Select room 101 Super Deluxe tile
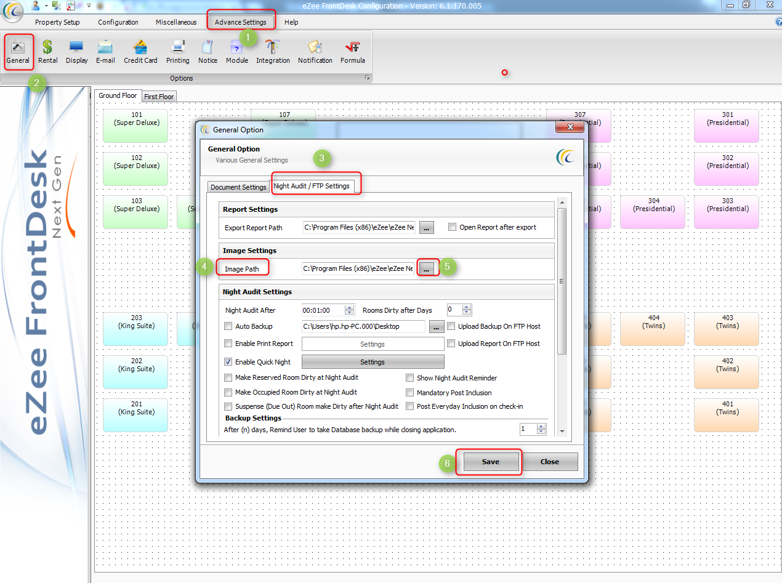This screenshot has height=583, width=782. [136, 126]
